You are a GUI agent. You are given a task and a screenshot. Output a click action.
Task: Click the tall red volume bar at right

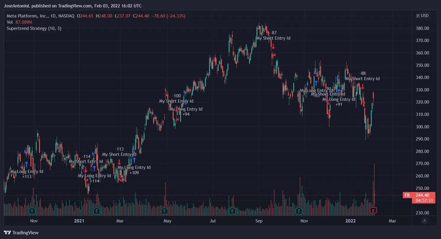[x=375, y=189]
